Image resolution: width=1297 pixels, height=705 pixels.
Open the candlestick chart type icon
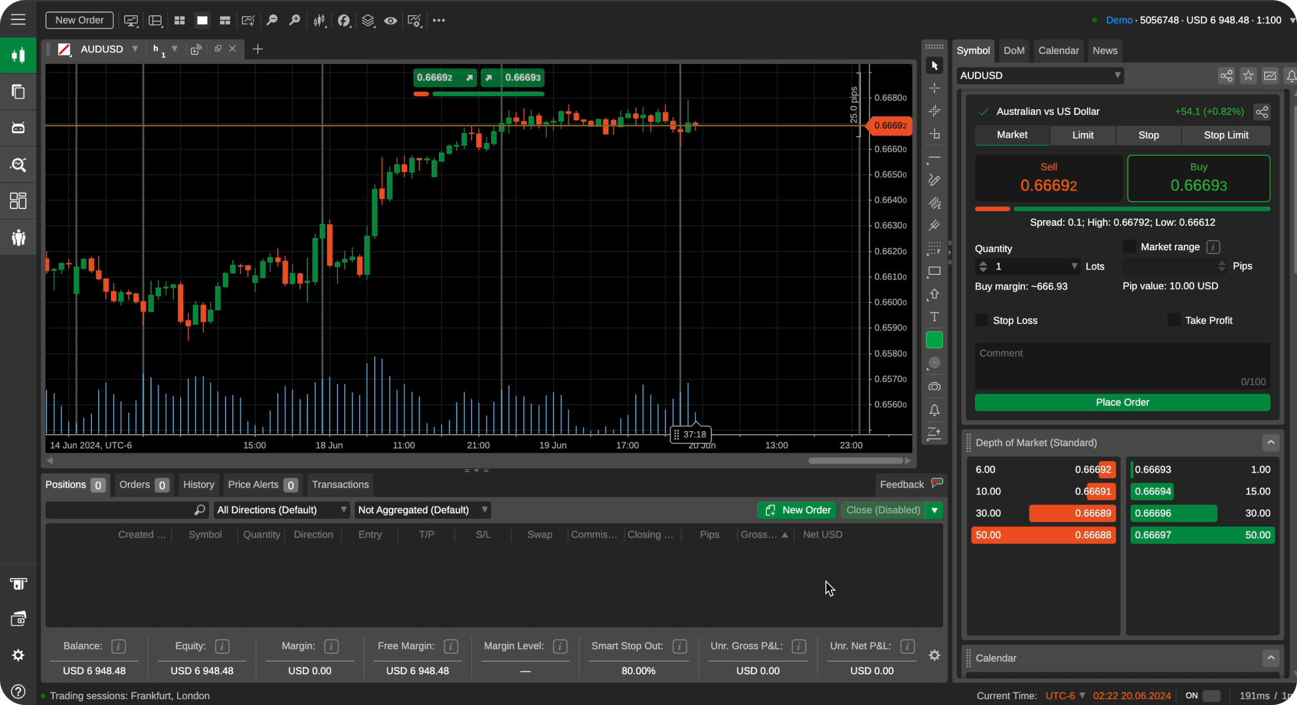[x=319, y=21]
